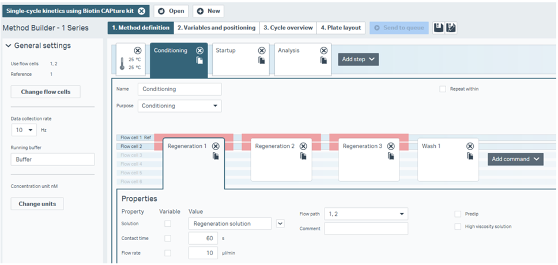Click the thermometer temperature step icon
Viewport: 558px width, 265px height.
122,64
